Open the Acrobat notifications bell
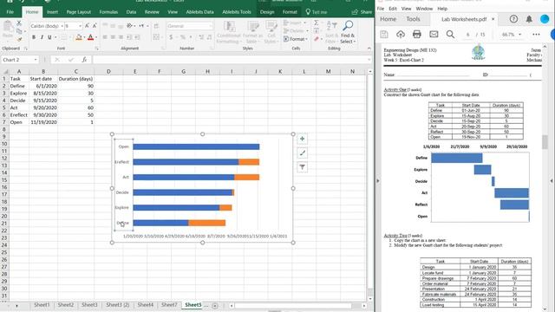 (x=529, y=19)
